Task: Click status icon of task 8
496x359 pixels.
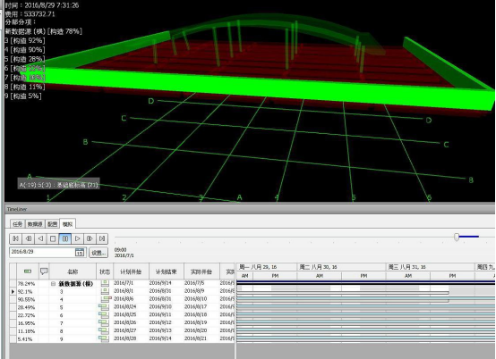Action: 104,330
